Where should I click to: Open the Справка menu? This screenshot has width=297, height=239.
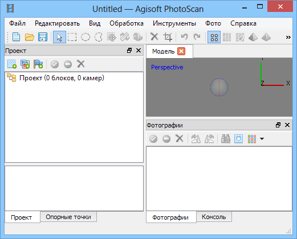(243, 23)
